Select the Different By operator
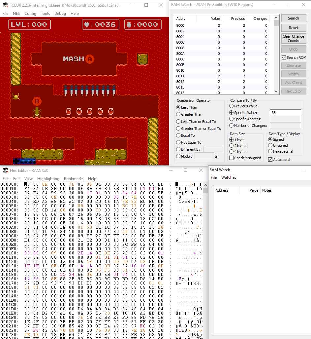This screenshot has height=339, width=311. tap(189, 149)
